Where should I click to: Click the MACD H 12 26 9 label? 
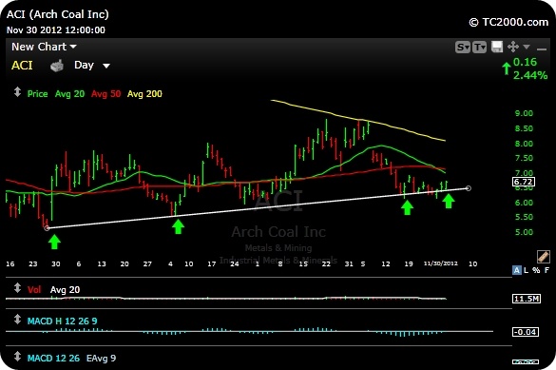[x=63, y=321]
